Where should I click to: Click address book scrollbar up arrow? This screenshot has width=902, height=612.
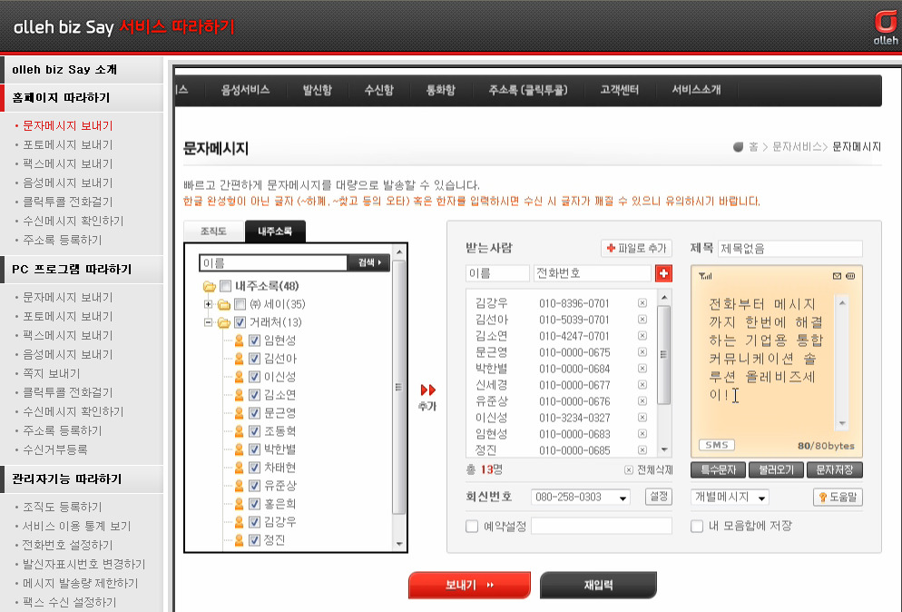[399, 252]
